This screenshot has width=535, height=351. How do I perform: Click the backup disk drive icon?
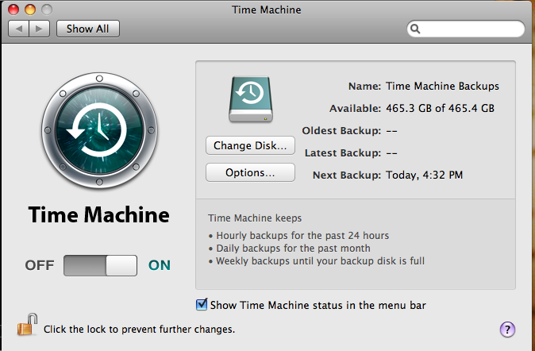251,98
